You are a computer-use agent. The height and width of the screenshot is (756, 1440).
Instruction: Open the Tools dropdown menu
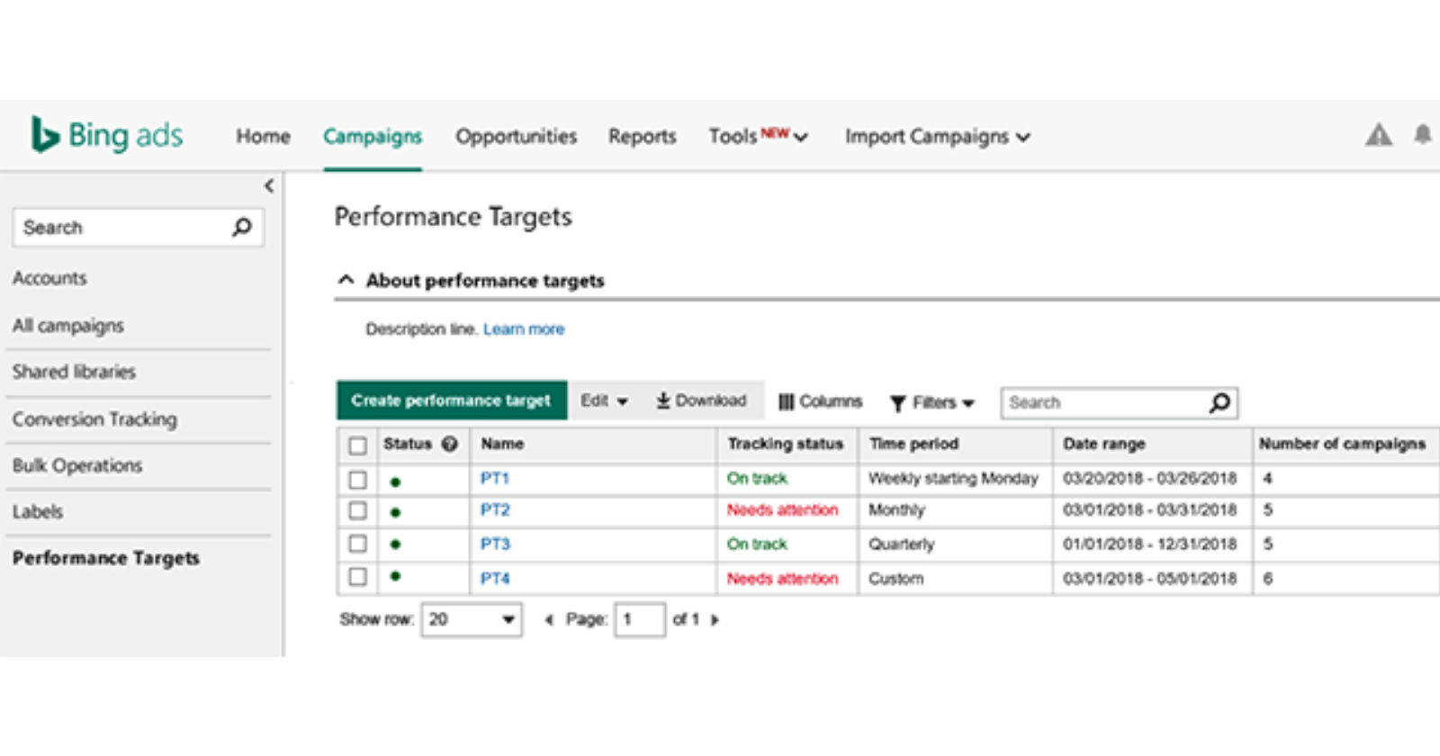pyautogui.click(x=758, y=136)
